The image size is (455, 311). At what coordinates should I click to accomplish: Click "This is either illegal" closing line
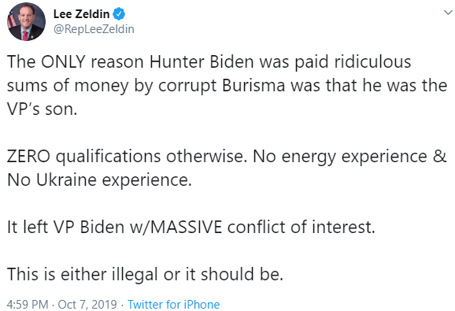pyautogui.click(x=145, y=274)
